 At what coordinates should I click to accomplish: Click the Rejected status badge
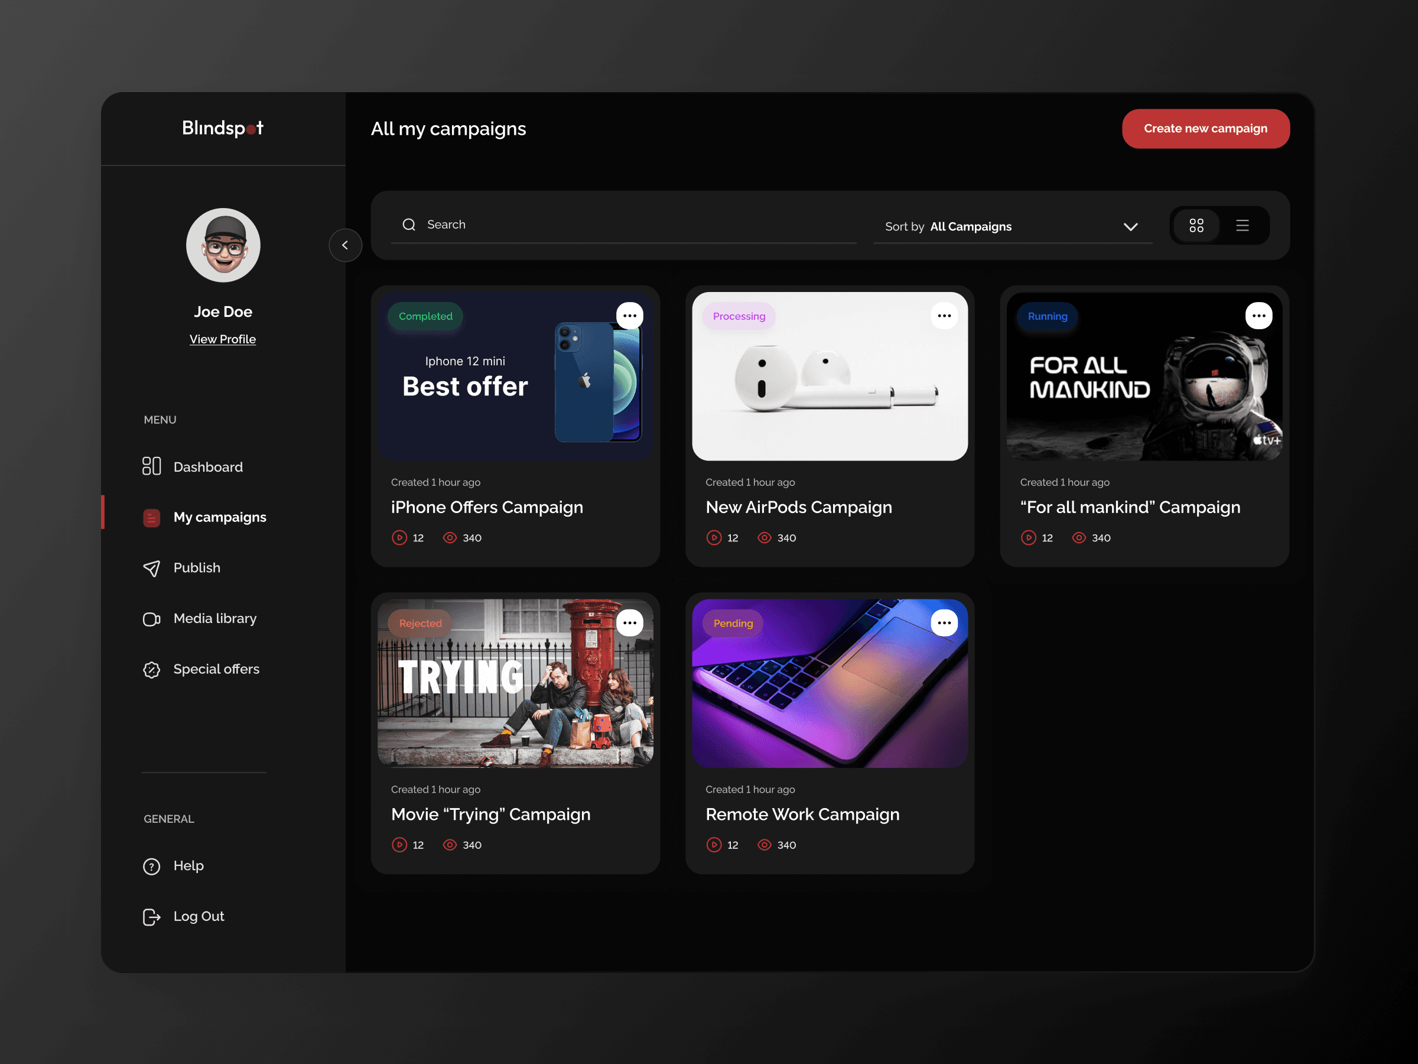click(x=420, y=624)
